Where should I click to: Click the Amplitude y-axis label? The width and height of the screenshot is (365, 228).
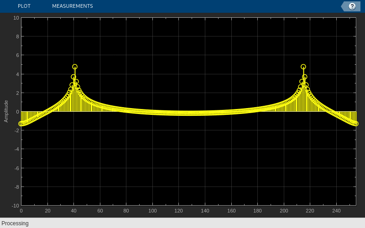click(6, 111)
